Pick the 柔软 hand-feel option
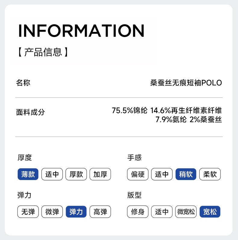Viewport: 238px width, 240px height. (x=210, y=174)
